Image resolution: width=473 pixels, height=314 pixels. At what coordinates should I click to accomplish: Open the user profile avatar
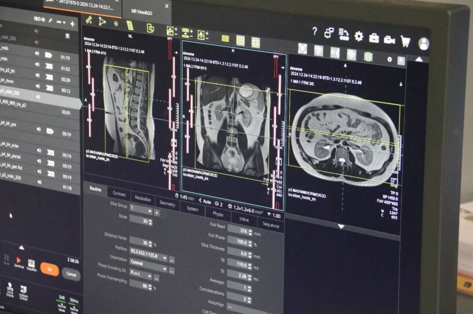point(424,44)
